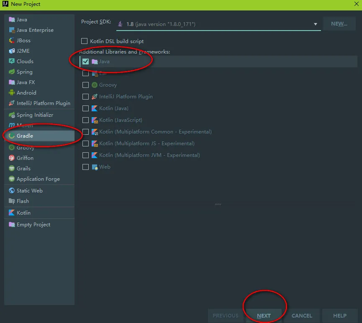Select Maven icon in project list
The height and width of the screenshot is (323, 362).
(12, 125)
